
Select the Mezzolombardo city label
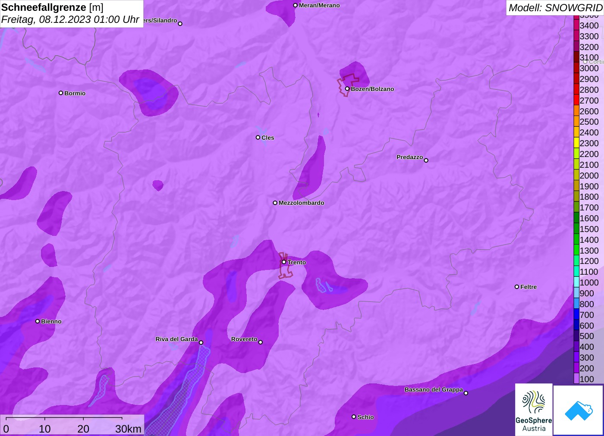tap(301, 203)
